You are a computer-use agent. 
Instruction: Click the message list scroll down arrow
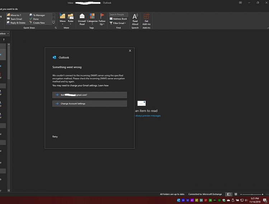tap(9, 190)
